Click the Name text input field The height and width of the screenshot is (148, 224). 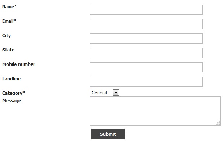(146, 10)
